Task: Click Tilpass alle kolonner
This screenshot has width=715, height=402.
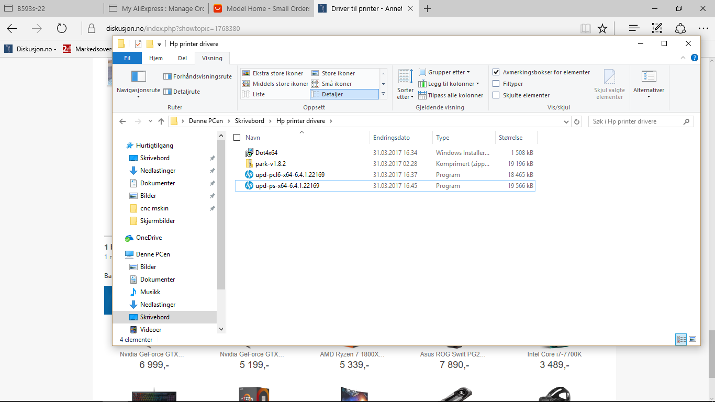Action: pos(451,95)
